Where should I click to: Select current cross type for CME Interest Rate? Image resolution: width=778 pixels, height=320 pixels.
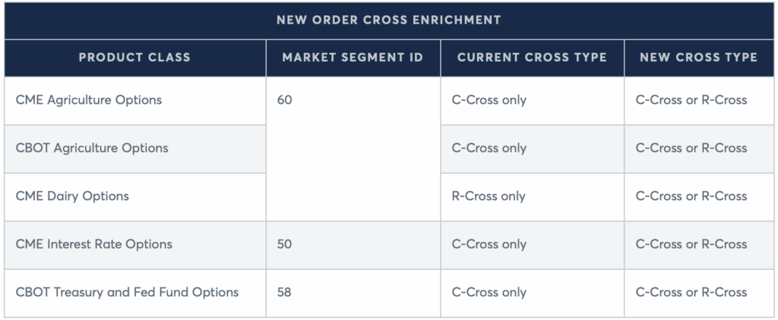point(489,244)
